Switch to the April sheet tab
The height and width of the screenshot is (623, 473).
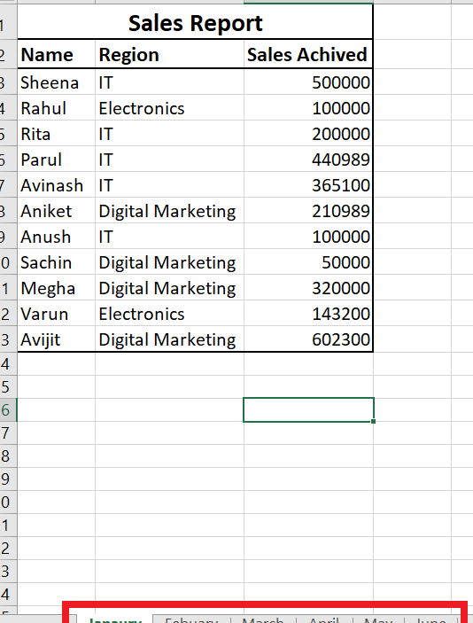click(324, 619)
